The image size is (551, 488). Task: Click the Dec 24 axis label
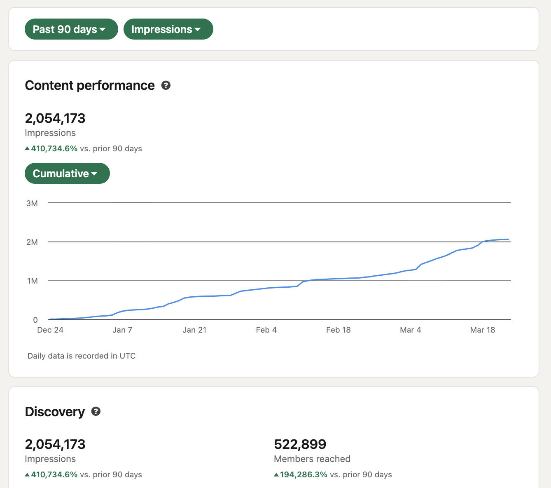(x=50, y=330)
